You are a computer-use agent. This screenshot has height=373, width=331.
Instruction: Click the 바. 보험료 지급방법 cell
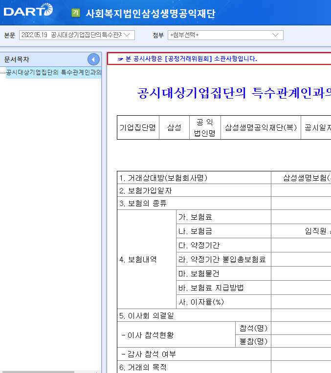coord(223,288)
